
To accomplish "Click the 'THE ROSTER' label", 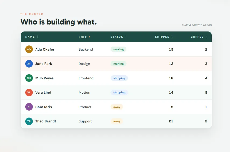I will (x=32, y=14).
